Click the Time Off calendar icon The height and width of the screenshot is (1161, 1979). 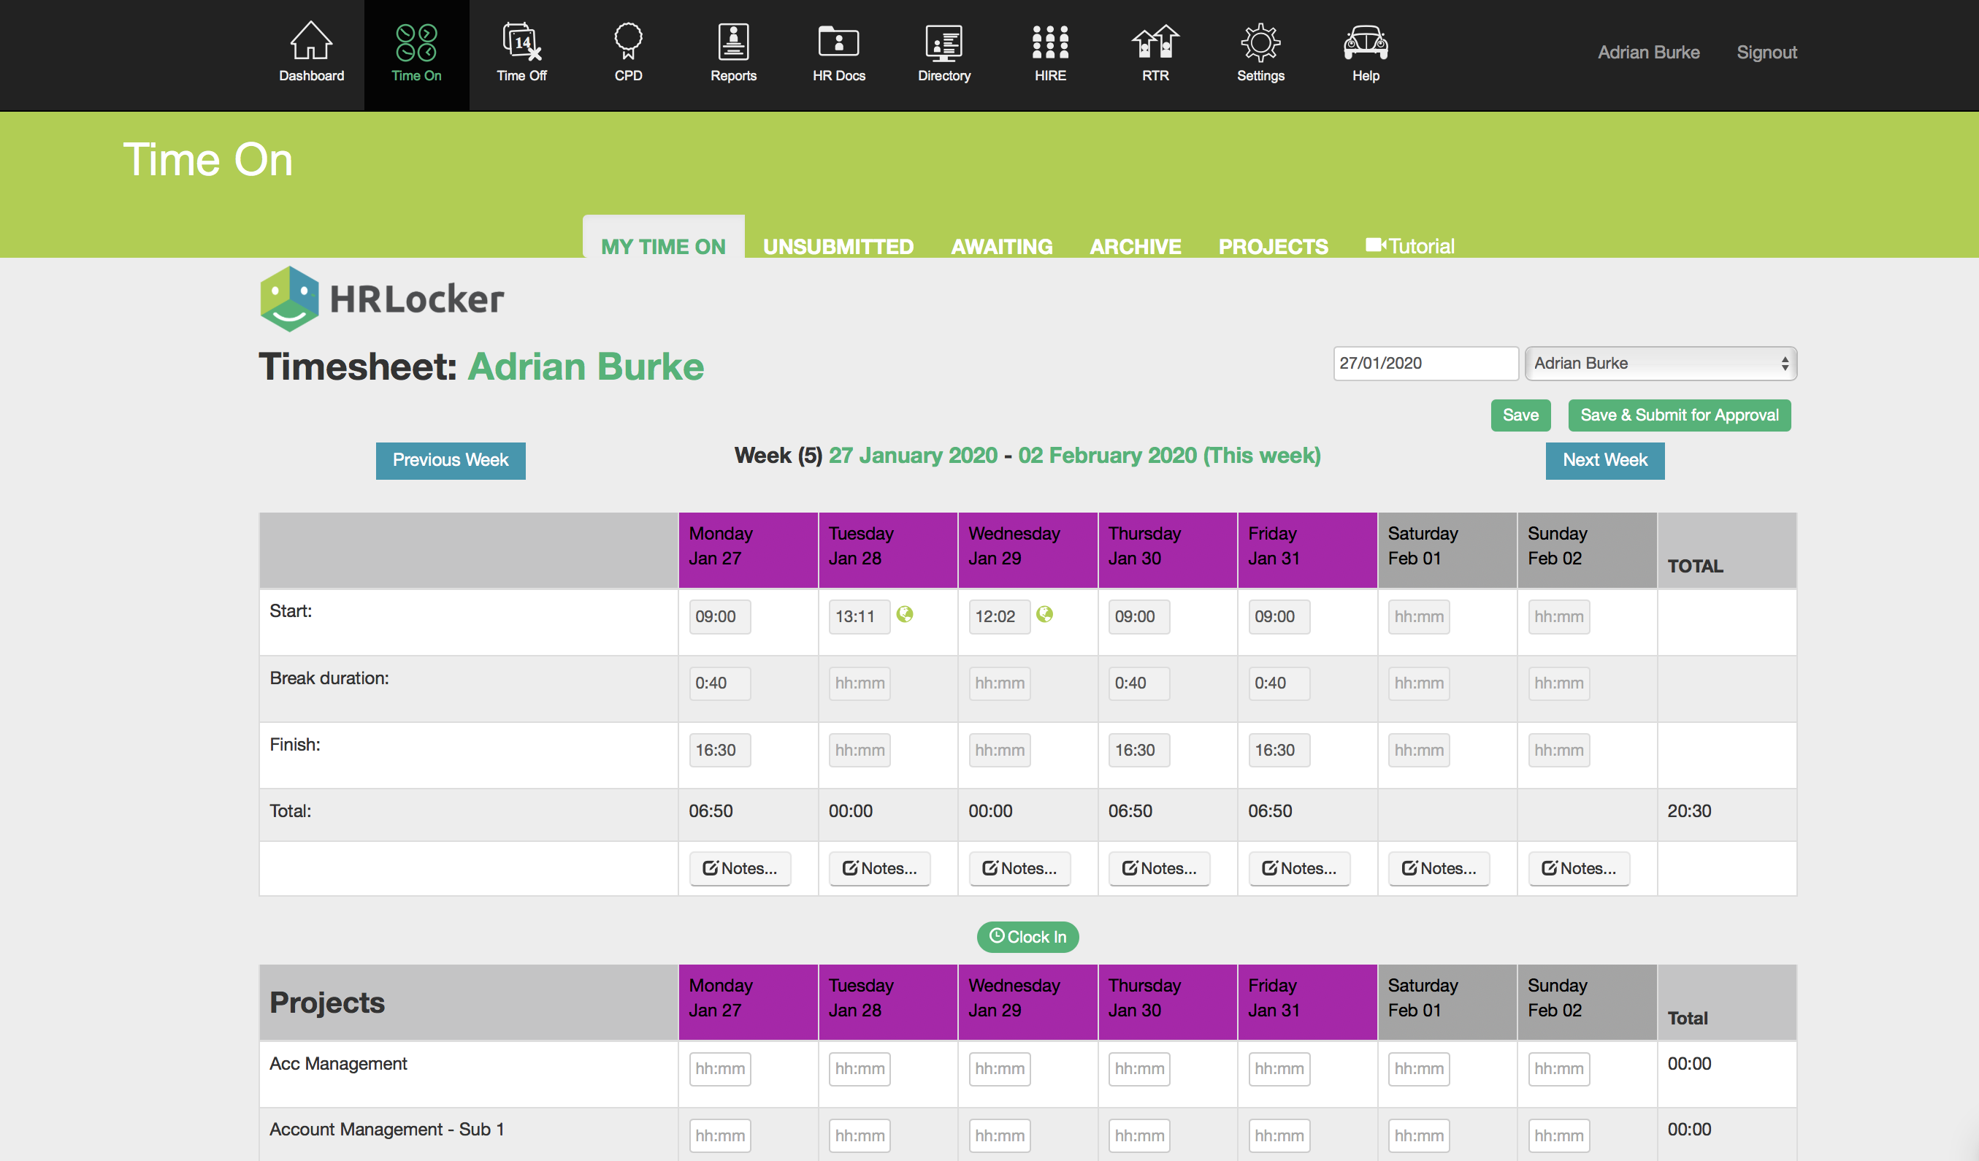[x=521, y=43]
